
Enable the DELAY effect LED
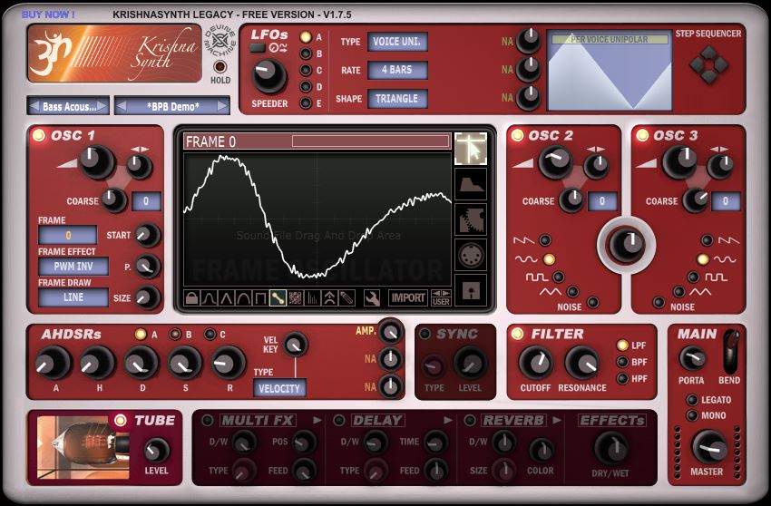339,421
